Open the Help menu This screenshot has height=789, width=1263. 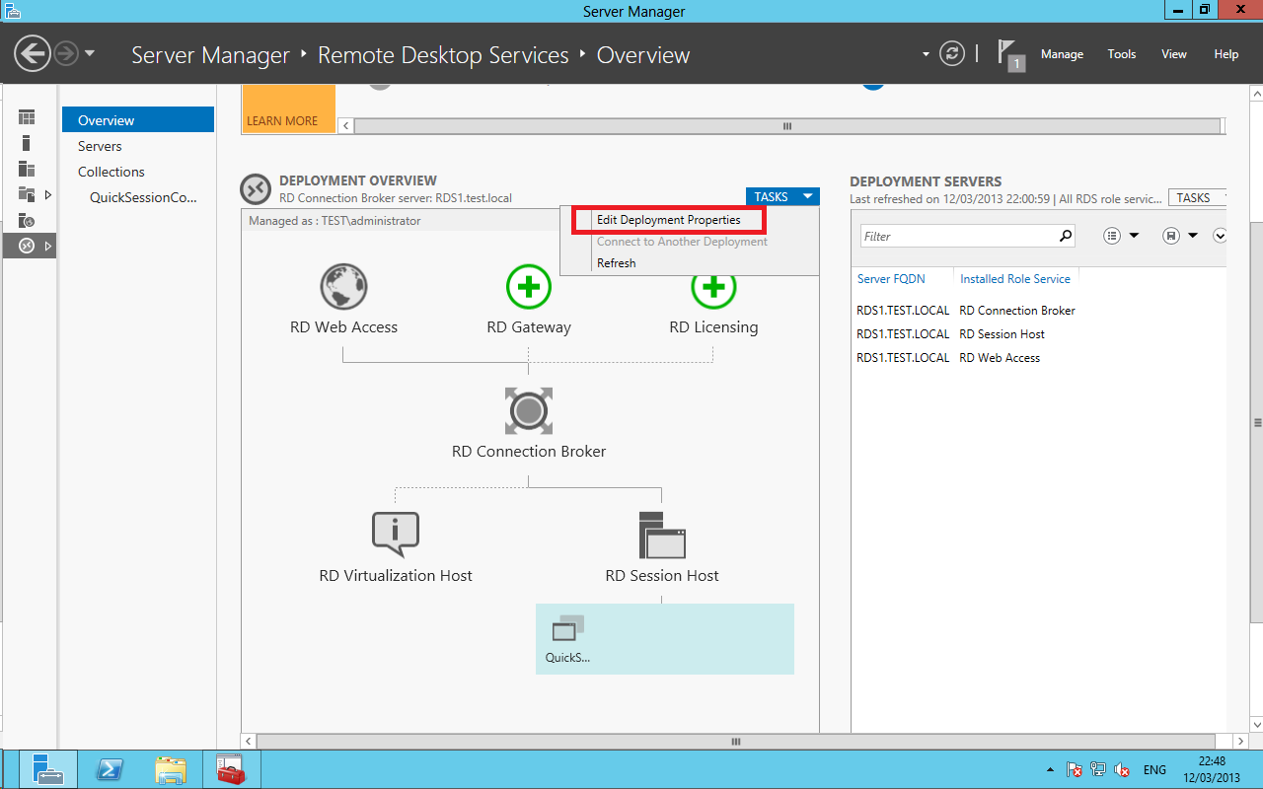pyautogui.click(x=1226, y=54)
